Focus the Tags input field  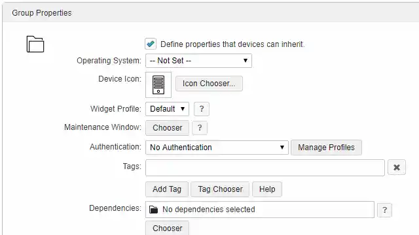point(265,168)
